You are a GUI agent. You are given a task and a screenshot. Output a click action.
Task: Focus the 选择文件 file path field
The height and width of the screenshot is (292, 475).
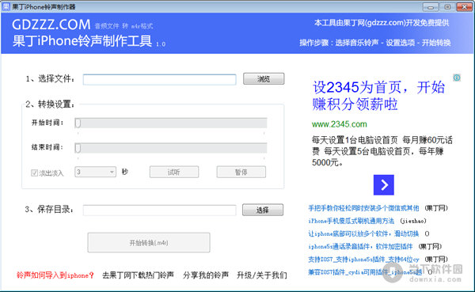coord(159,80)
